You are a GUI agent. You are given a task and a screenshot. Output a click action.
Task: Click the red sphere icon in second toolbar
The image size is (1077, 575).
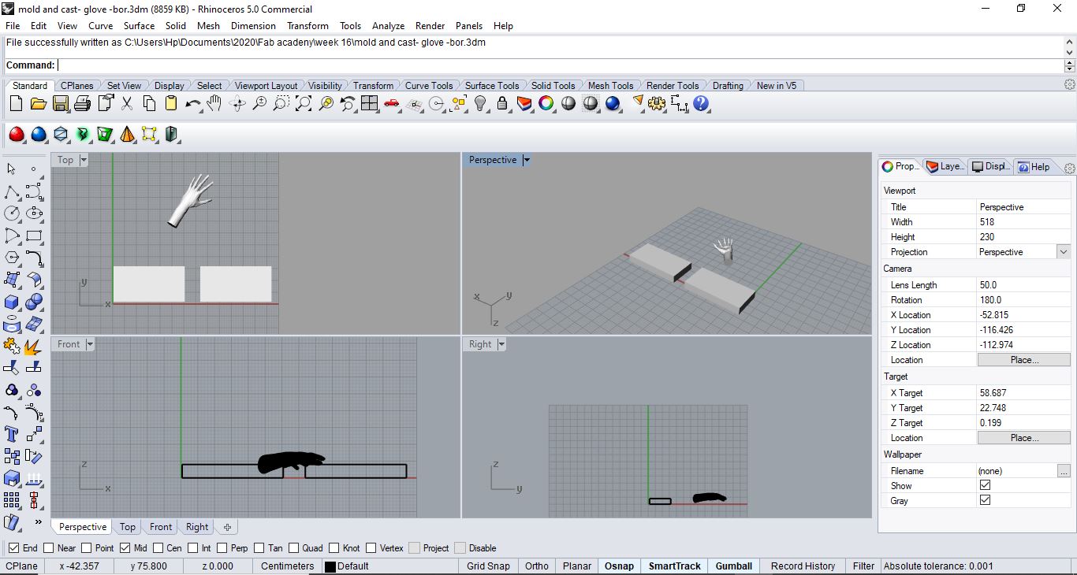coord(16,135)
